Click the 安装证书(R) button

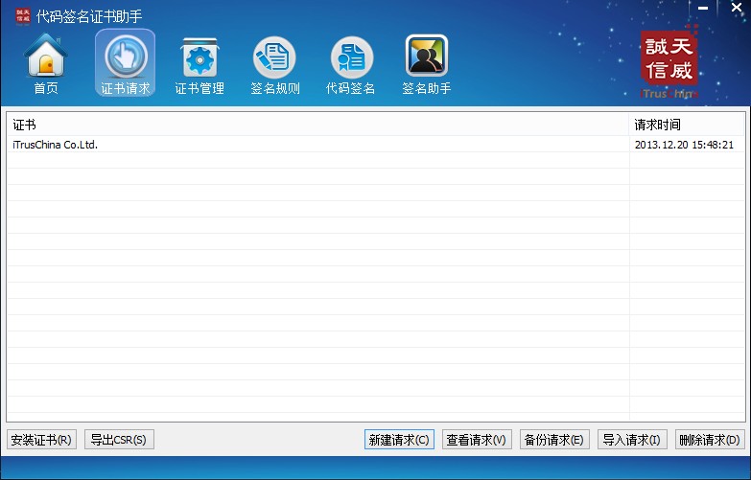[x=41, y=440]
